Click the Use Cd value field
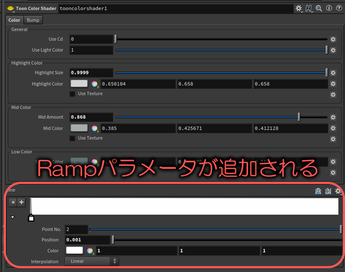The width and height of the screenshot is (345, 272). [x=91, y=39]
